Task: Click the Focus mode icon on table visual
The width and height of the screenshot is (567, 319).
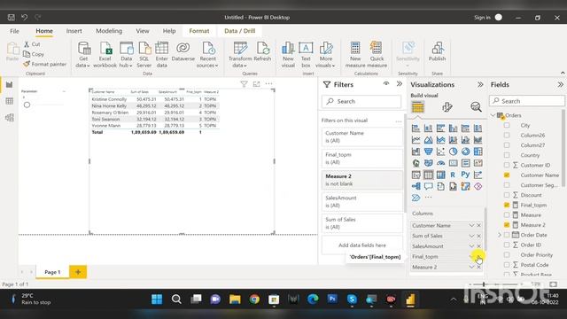Action: pos(256,84)
